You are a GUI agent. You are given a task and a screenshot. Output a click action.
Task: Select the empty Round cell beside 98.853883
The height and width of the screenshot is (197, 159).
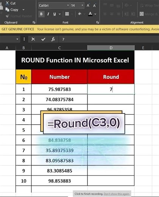[x=111, y=181]
